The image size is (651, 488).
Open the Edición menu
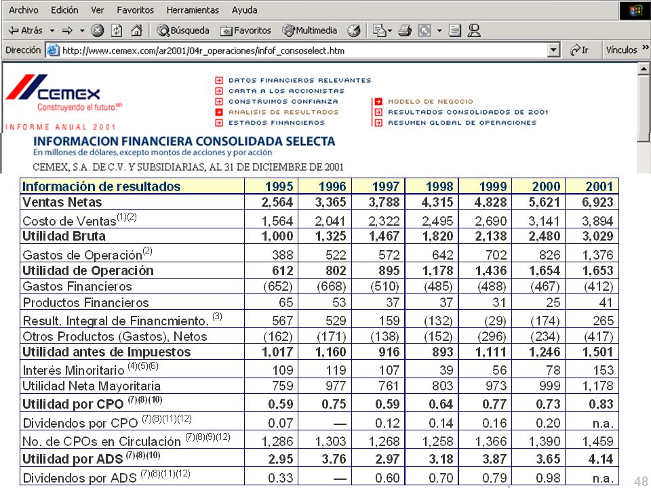(x=64, y=10)
